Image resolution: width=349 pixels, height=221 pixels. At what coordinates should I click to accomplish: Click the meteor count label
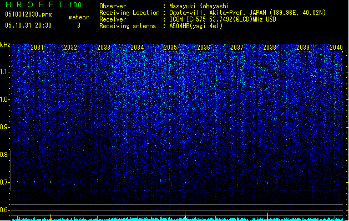[x=79, y=17]
